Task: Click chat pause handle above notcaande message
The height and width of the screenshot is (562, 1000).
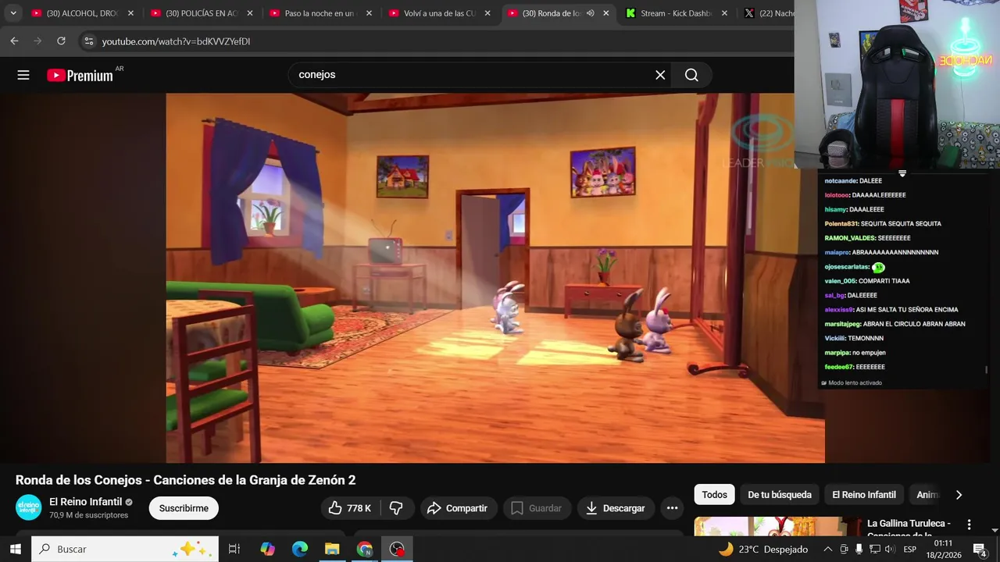Action: point(902,173)
